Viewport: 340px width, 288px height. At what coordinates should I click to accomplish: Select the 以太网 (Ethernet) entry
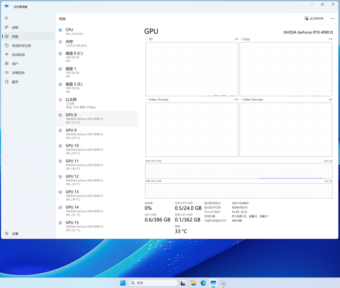[x=97, y=103]
